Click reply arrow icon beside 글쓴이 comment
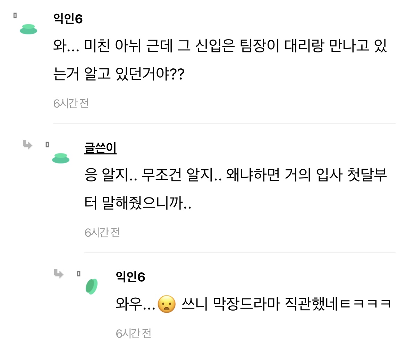Viewport: 406px width, 347px height. pyautogui.click(x=27, y=144)
